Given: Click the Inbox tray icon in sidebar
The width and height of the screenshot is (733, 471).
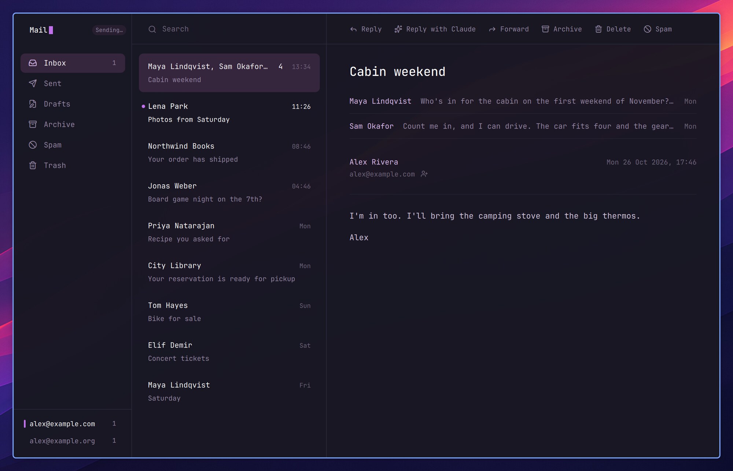Looking at the screenshot, I should click(33, 63).
